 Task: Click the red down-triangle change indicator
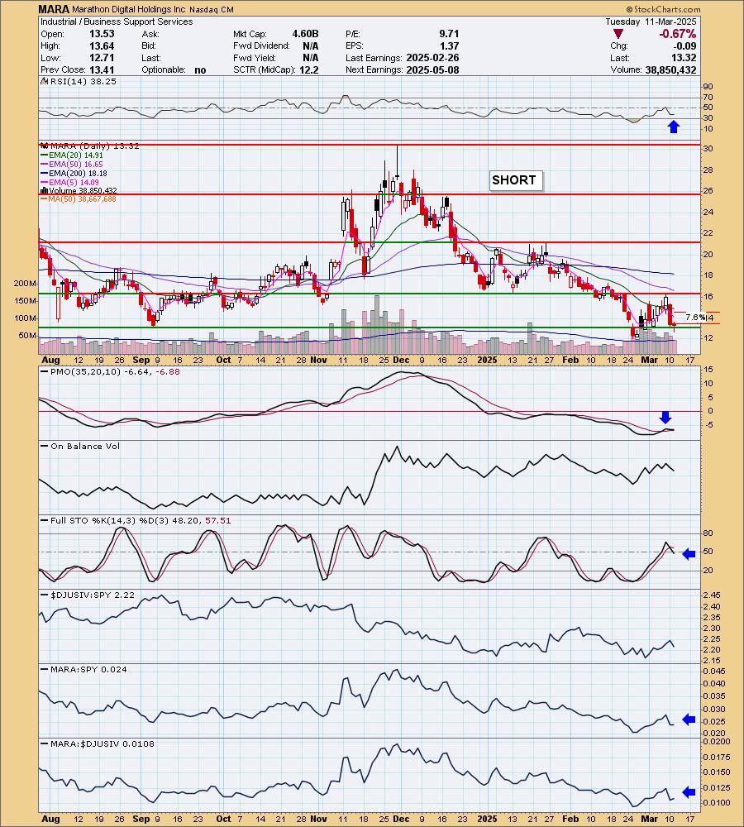618,34
